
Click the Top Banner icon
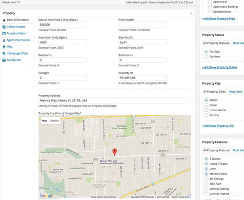tap(4, 60)
